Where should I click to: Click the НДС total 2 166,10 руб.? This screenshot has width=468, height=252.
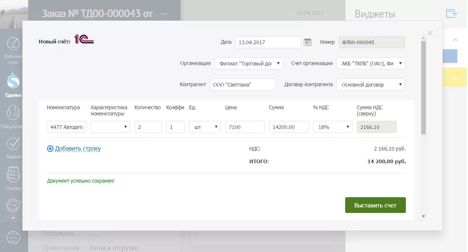390,149
